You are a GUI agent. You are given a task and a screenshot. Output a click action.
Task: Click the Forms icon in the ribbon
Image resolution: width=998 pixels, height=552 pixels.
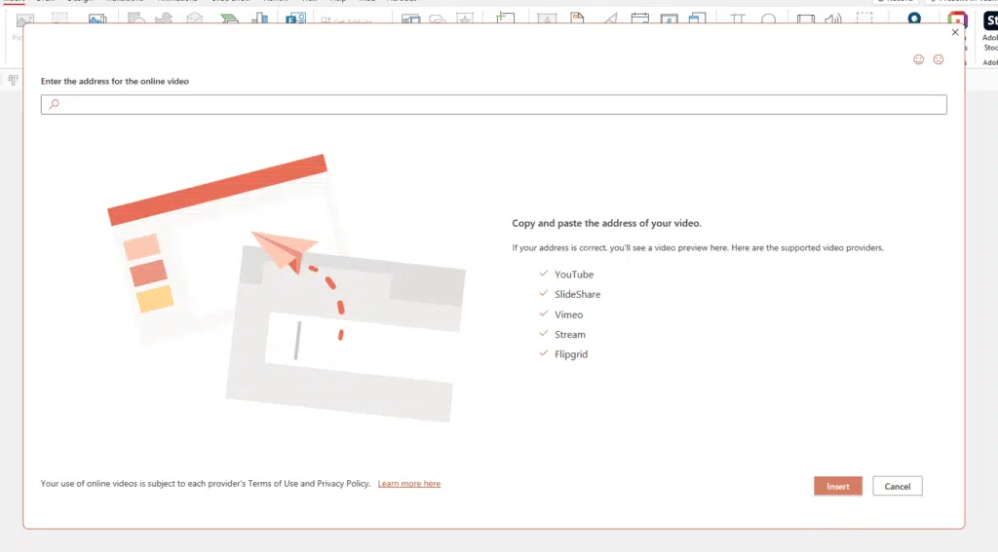pos(295,19)
